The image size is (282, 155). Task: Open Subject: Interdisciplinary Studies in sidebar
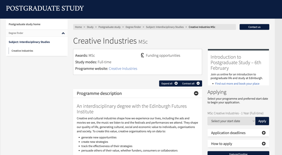(x=29, y=42)
